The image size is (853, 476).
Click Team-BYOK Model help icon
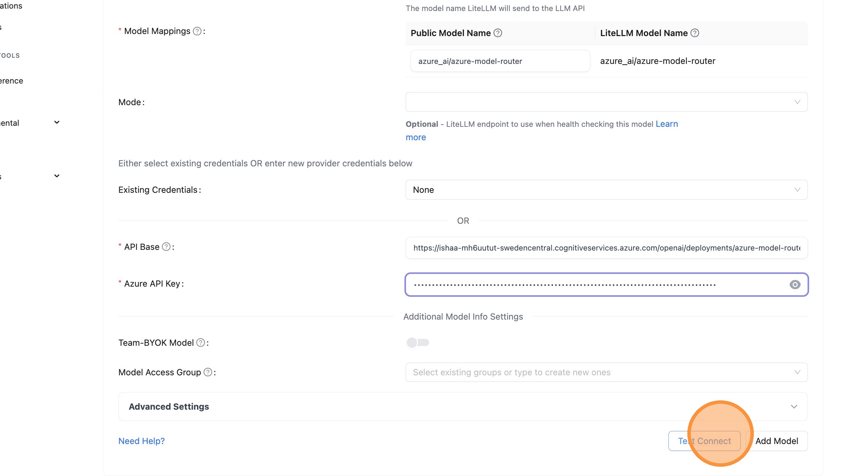[200, 343]
